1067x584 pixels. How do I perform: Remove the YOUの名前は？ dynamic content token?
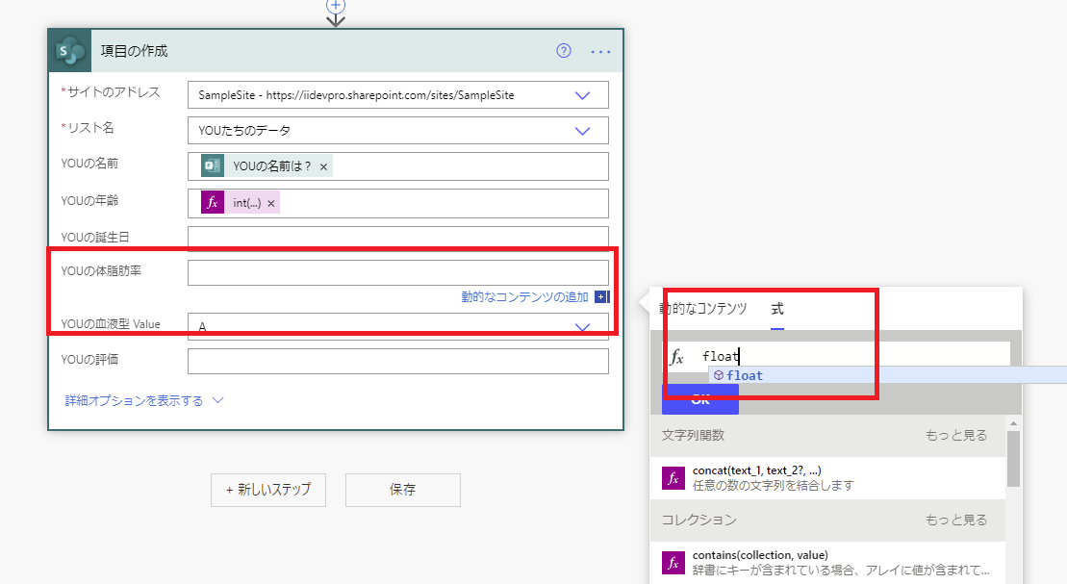[x=324, y=166]
